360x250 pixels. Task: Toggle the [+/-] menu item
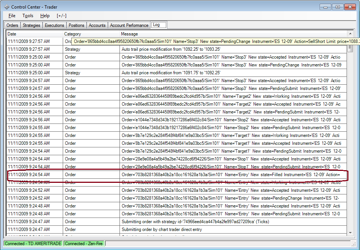(x=62, y=16)
